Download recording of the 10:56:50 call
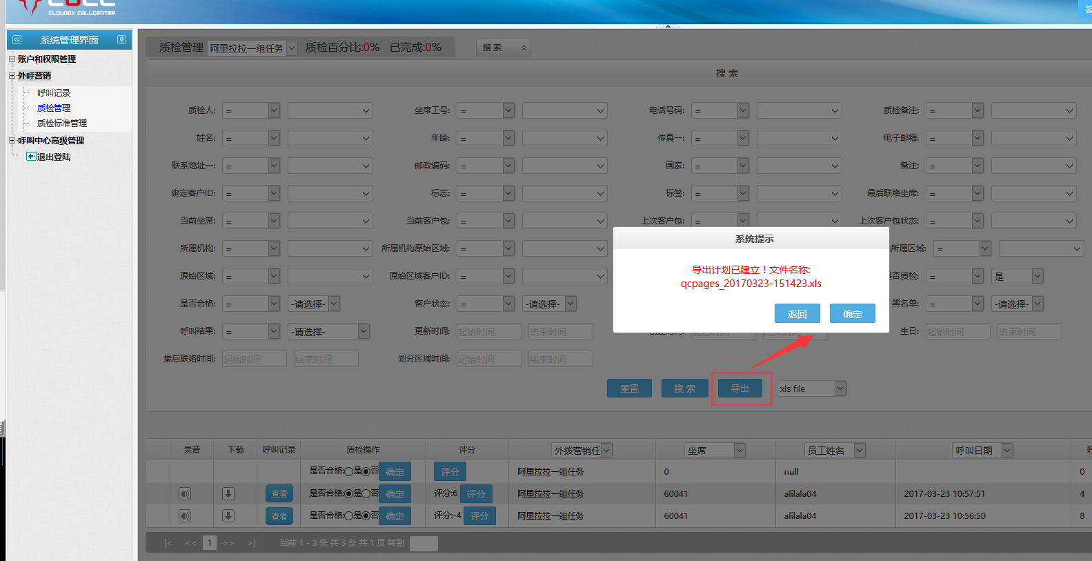 click(x=228, y=516)
